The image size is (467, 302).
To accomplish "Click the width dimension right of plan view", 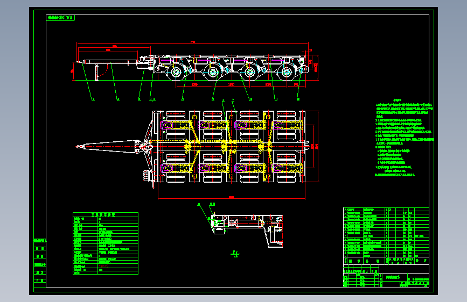I will coord(317,146).
